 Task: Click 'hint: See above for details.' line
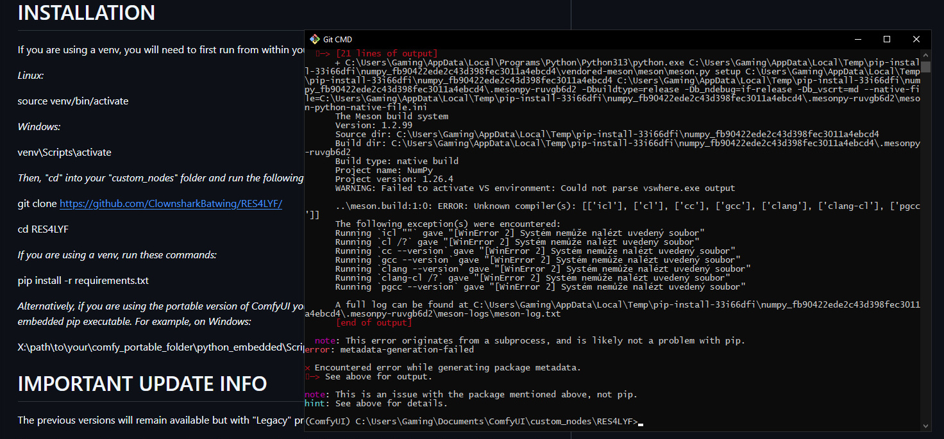click(x=376, y=404)
